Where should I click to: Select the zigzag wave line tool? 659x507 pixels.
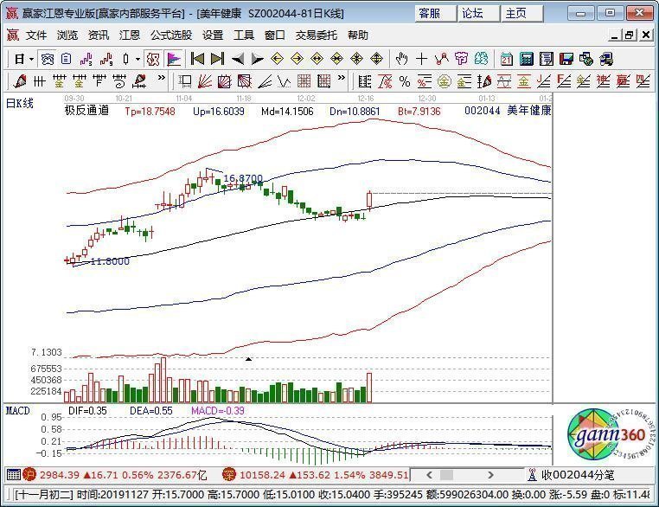click(285, 80)
